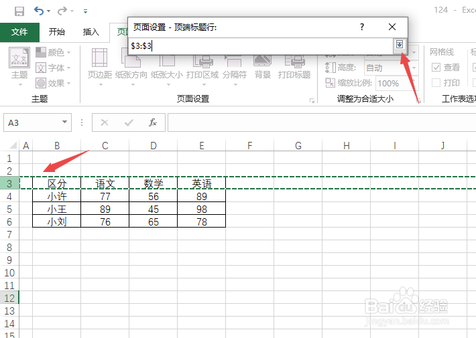
Task: Click the cell containing 小刘
Action: coord(57,222)
